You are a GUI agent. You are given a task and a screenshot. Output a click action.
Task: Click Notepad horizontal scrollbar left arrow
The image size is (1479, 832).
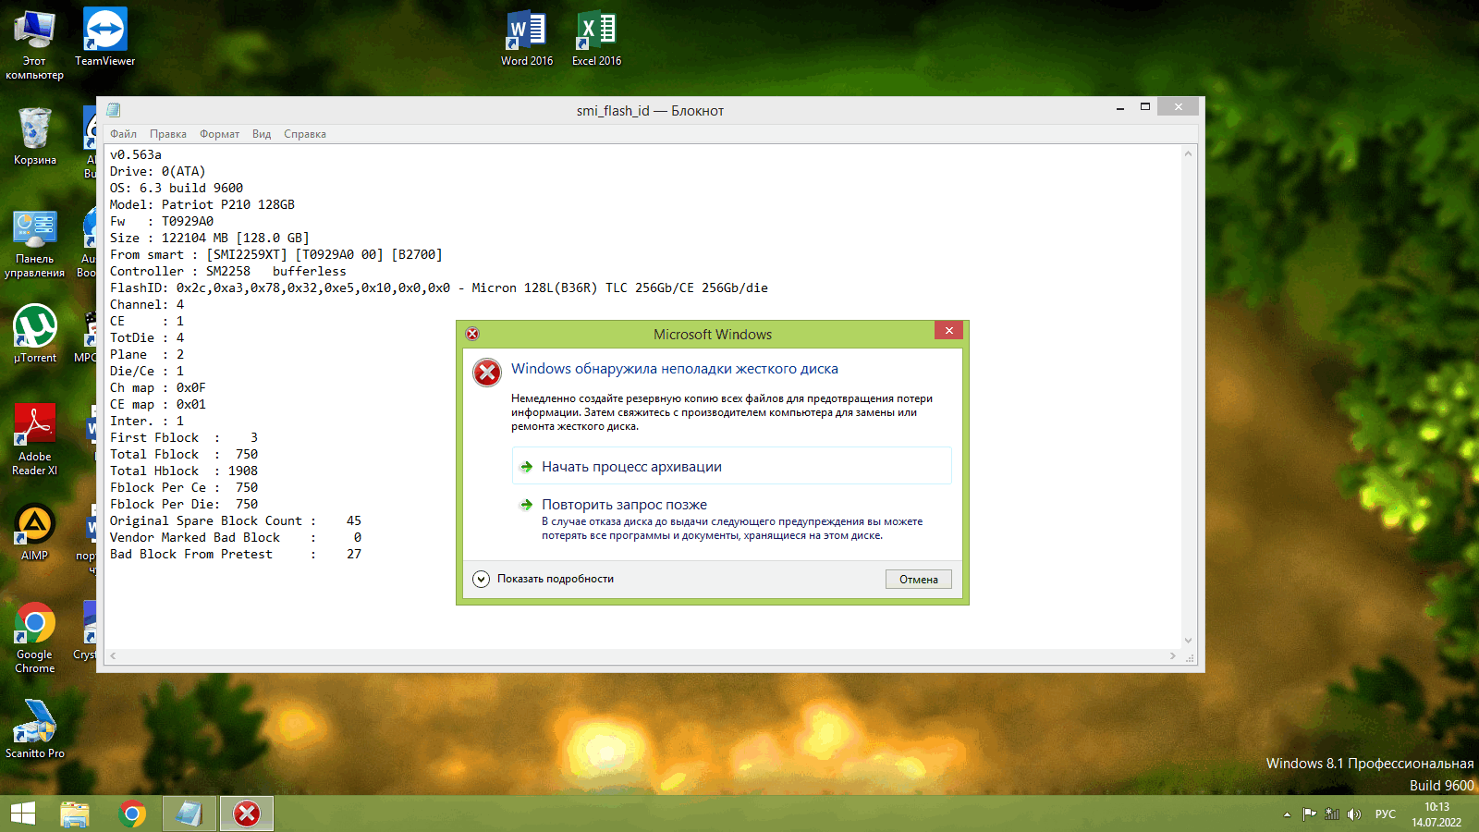pos(113,656)
